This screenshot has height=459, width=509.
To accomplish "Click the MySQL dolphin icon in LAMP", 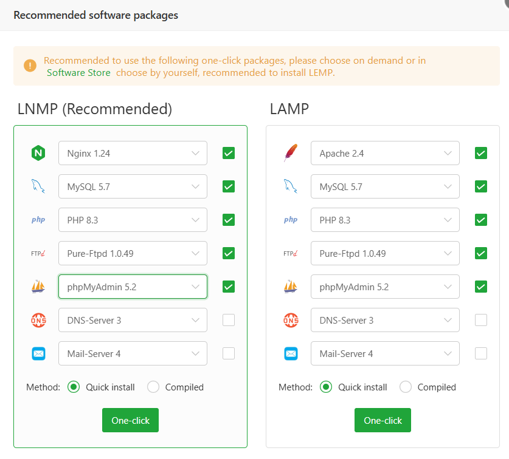I will [291, 186].
